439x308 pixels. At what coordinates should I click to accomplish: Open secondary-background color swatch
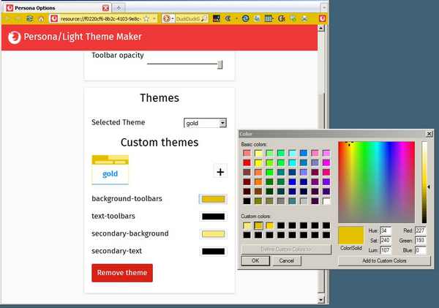point(214,234)
